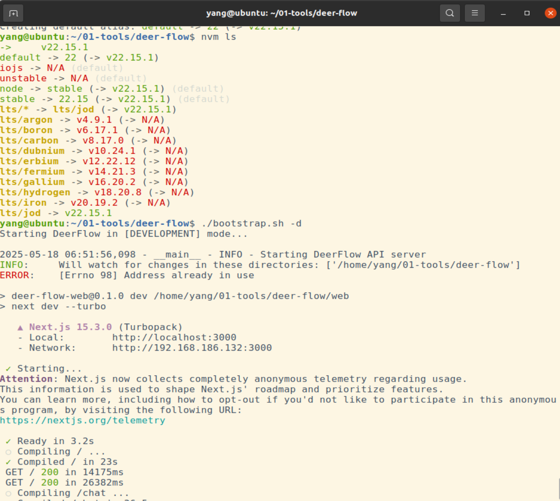Maximize the terminal window
This screenshot has width=560, height=501.
click(x=527, y=13)
